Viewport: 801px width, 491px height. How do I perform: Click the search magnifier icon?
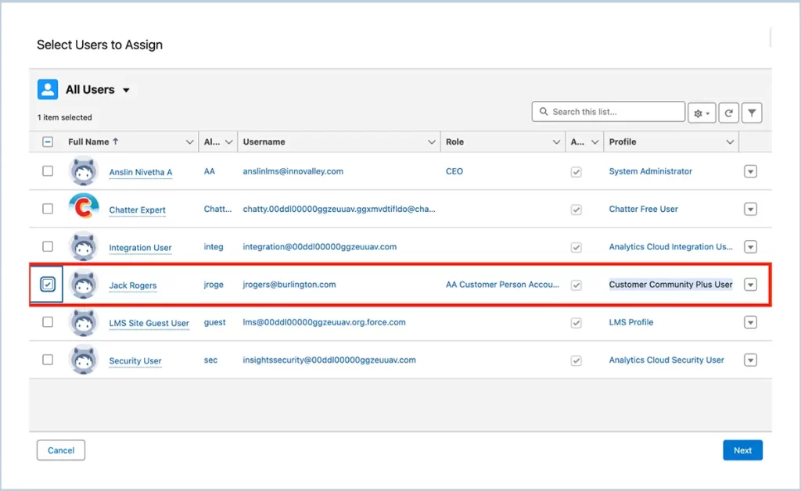tap(544, 111)
